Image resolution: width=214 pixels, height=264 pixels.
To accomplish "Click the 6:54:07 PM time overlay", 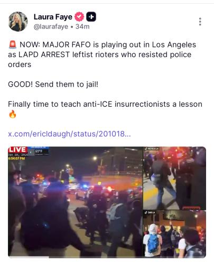I will pos(17,158).
